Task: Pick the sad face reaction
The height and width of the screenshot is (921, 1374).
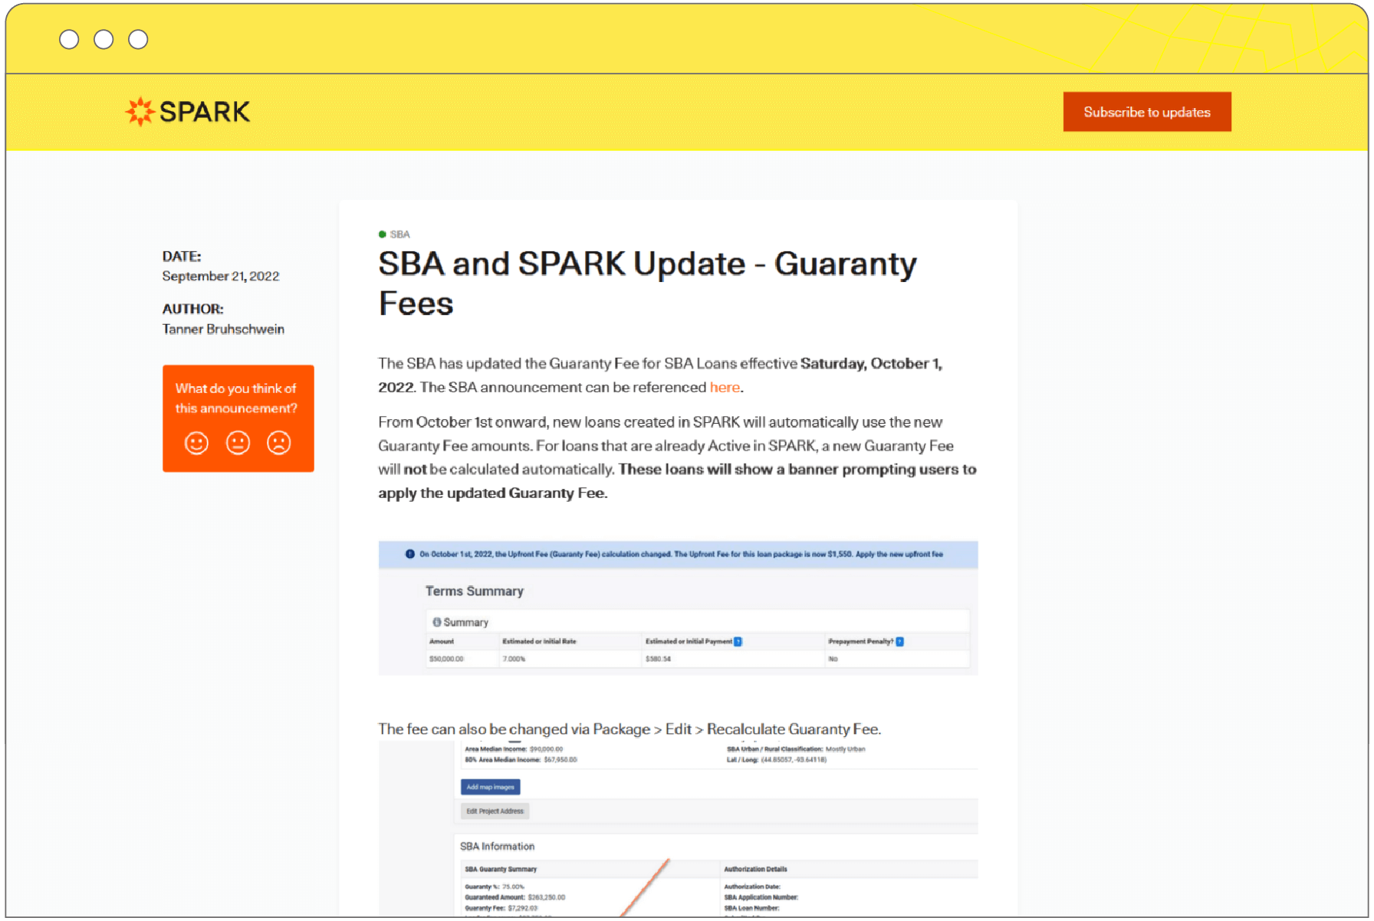Action: 278,443
